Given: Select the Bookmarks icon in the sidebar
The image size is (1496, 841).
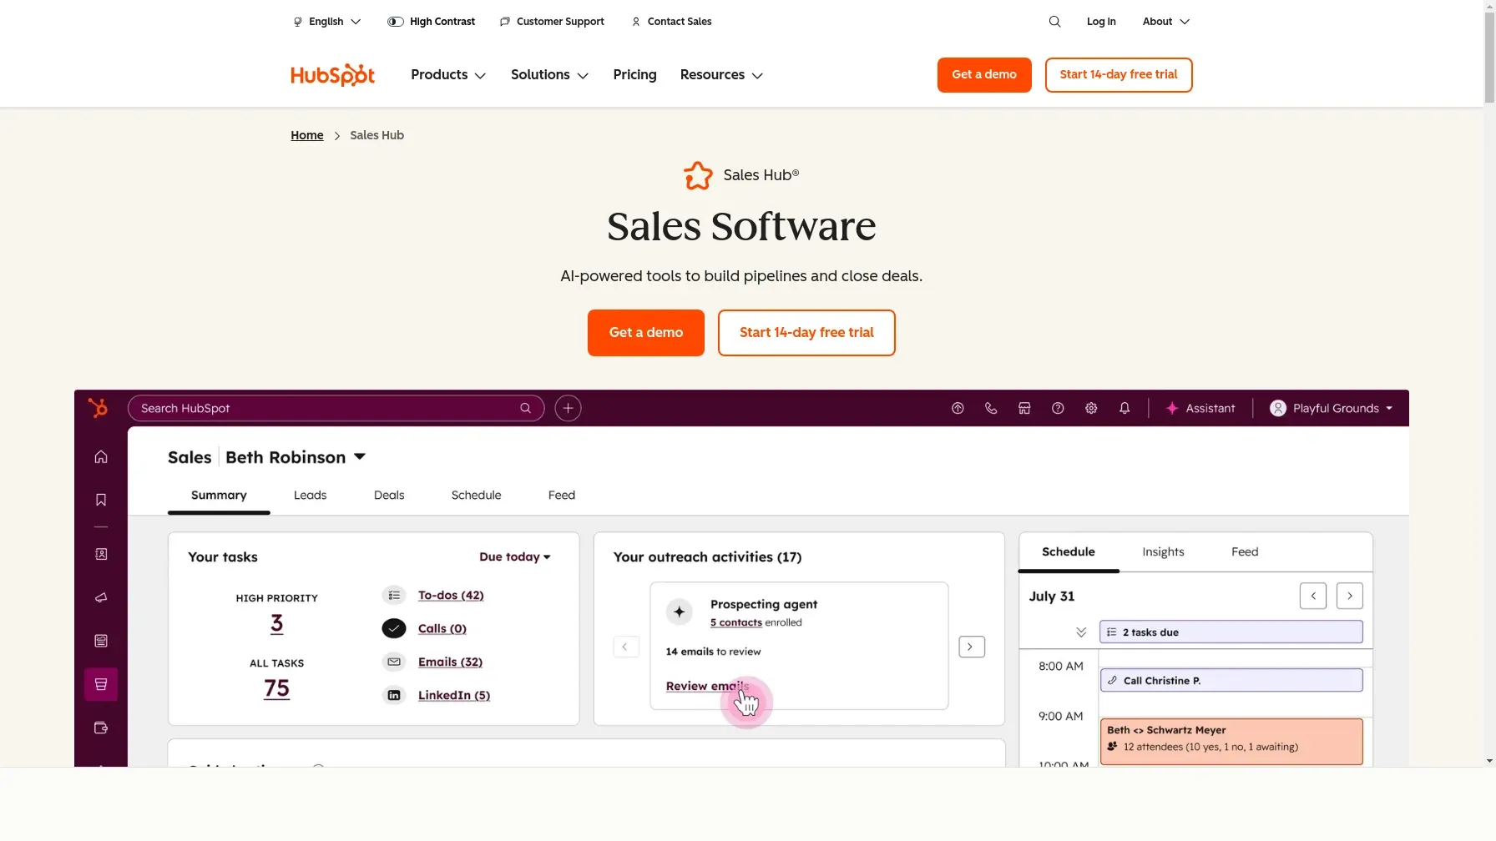Looking at the screenshot, I should pos(100,499).
